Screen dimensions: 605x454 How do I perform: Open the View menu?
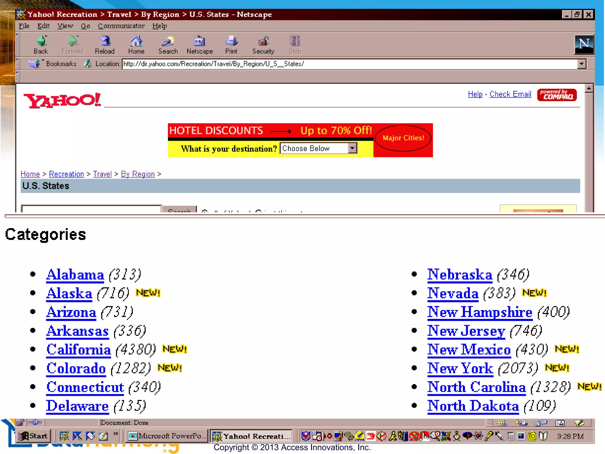65,26
